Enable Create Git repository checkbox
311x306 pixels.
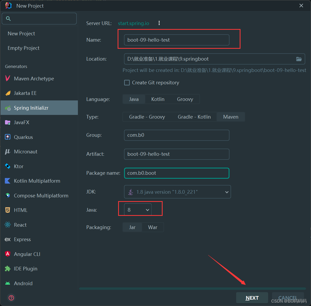tap(127, 83)
